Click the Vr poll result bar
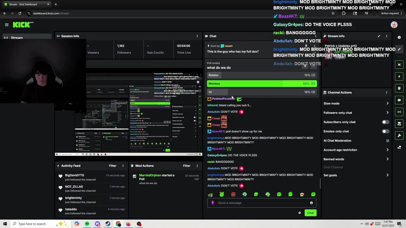This screenshot has width=406, height=228. pyautogui.click(x=262, y=92)
